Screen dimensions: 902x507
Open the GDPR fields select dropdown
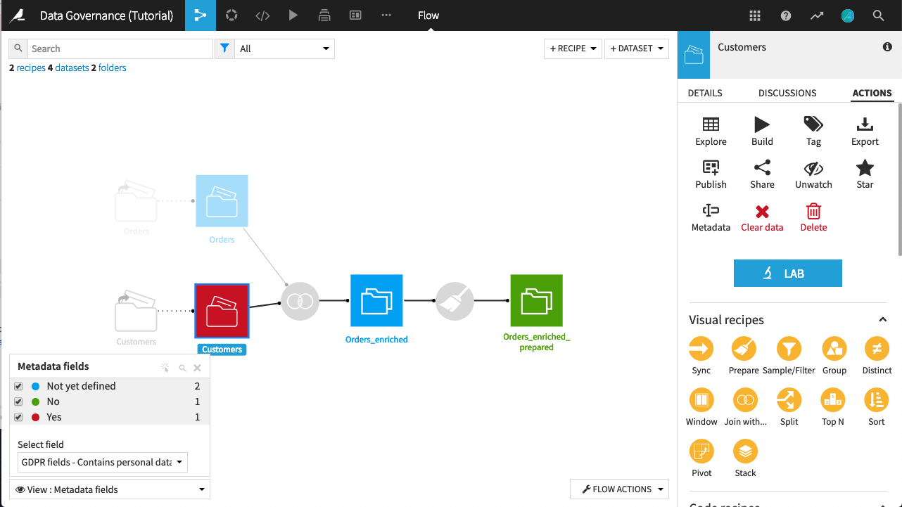tap(103, 462)
